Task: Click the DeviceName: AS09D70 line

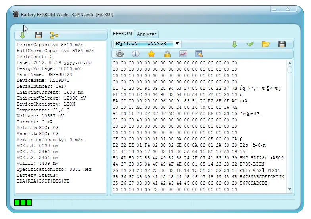Action: tap(43, 80)
